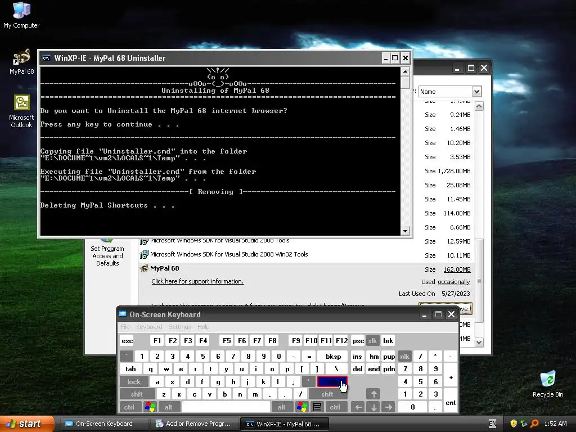Screen dimensions: 576x432
Task: Click the numpad 5 key
Action: 420,382
